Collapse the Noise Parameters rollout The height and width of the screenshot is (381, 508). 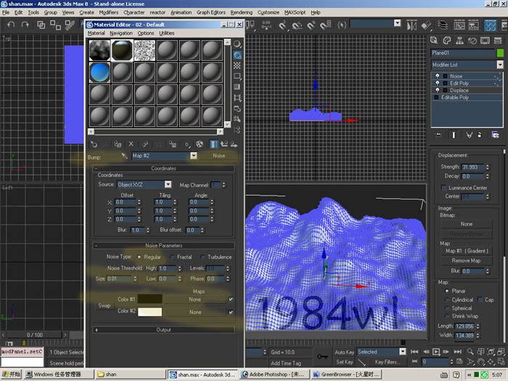click(x=163, y=245)
